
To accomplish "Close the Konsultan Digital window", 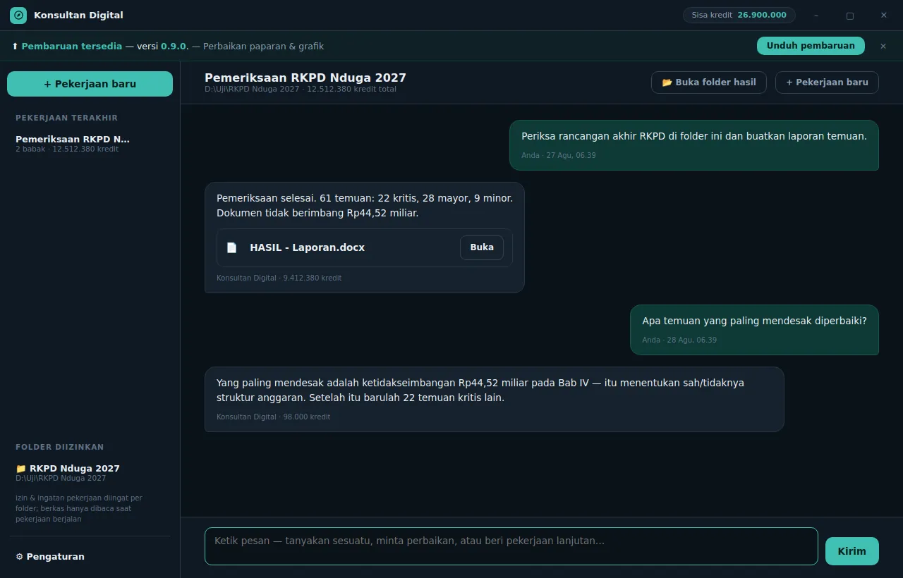I will [x=883, y=16].
